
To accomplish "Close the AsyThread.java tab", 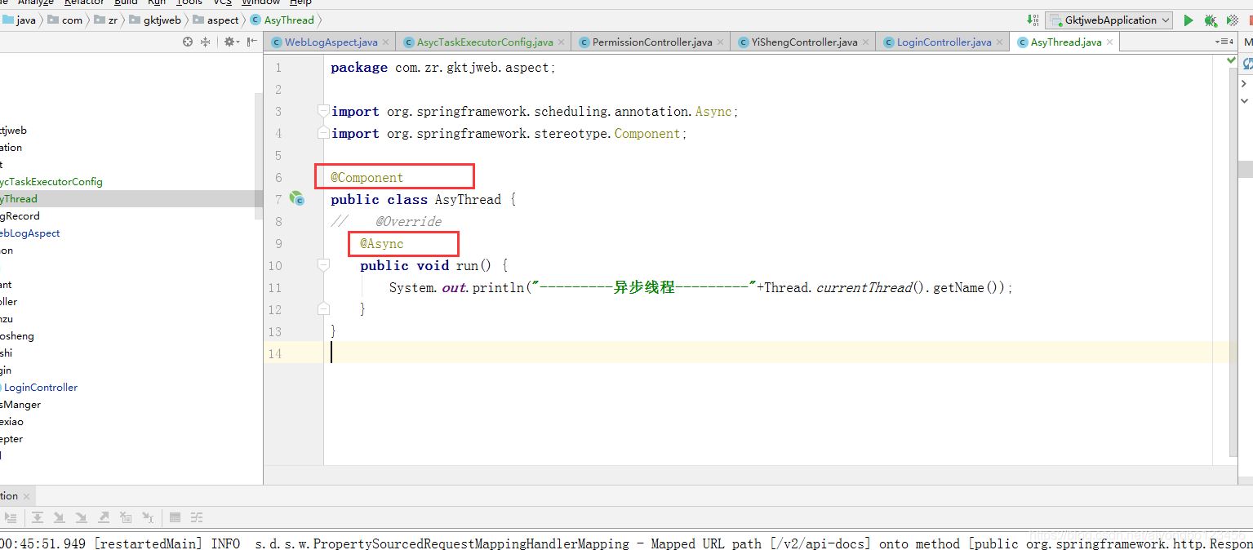I will click(x=1109, y=42).
